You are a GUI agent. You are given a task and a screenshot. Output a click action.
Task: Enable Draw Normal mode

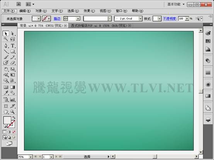(5, 137)
